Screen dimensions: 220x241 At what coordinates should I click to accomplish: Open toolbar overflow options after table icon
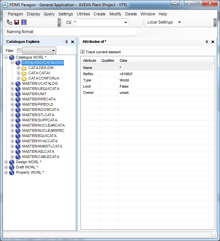coord(59,23)
